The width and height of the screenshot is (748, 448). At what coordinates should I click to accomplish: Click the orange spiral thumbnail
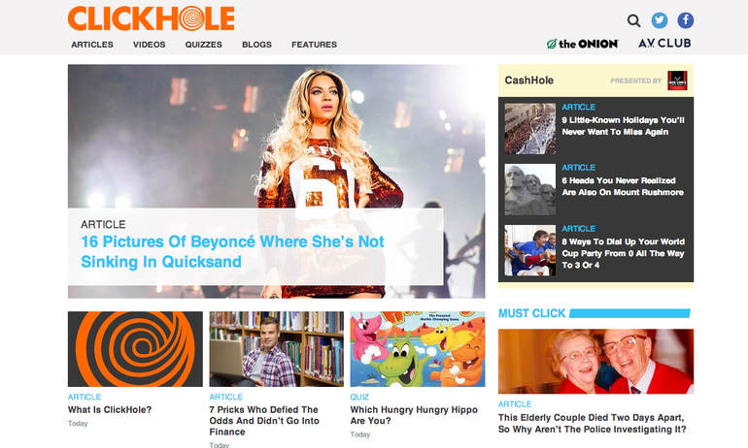pos(135,349)
